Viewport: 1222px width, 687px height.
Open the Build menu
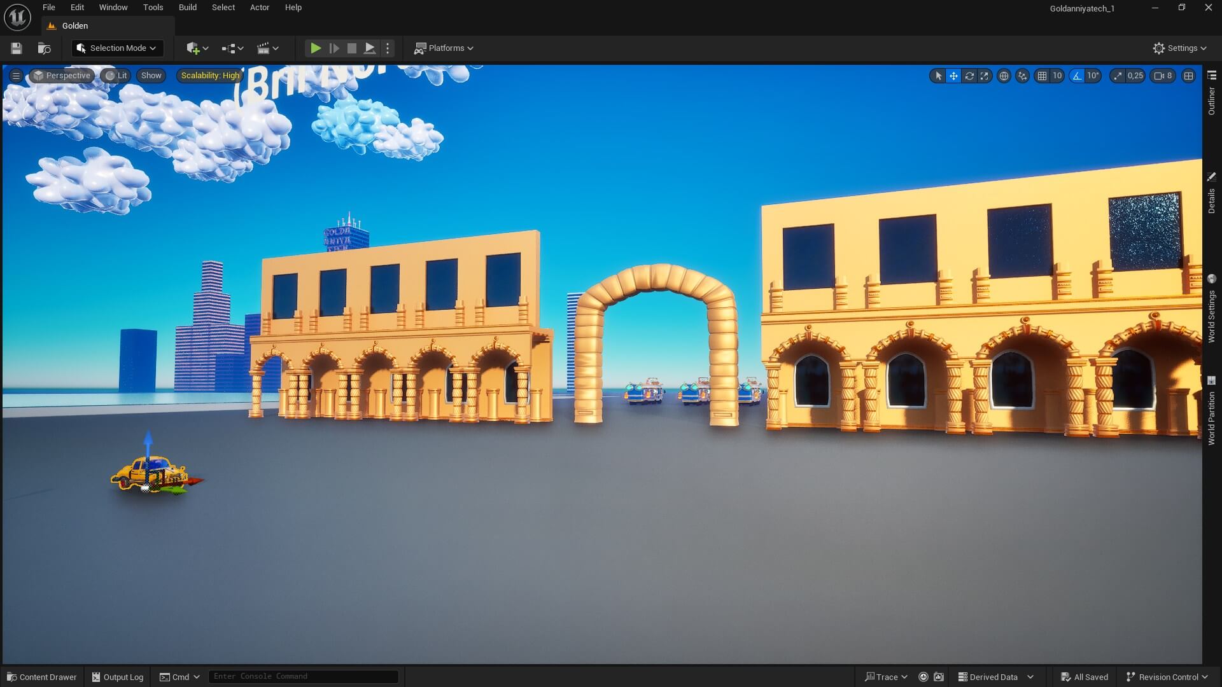pos(187,7)
